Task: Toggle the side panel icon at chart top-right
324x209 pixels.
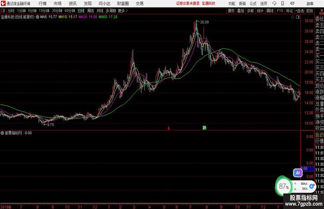Action: coord(298,17)
